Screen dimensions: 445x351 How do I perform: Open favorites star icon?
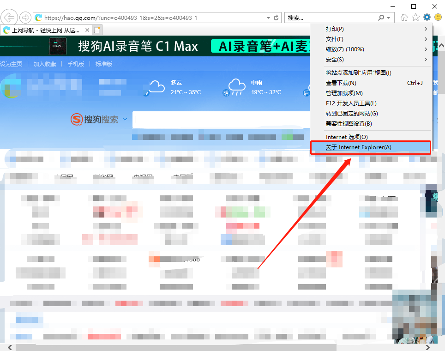point(415,18)
